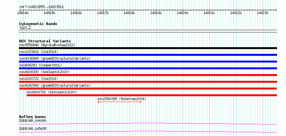Open the nsv606283 (Cooper2011) label
Viewport: 286px width, 136px height.
[x=40, y=65]
